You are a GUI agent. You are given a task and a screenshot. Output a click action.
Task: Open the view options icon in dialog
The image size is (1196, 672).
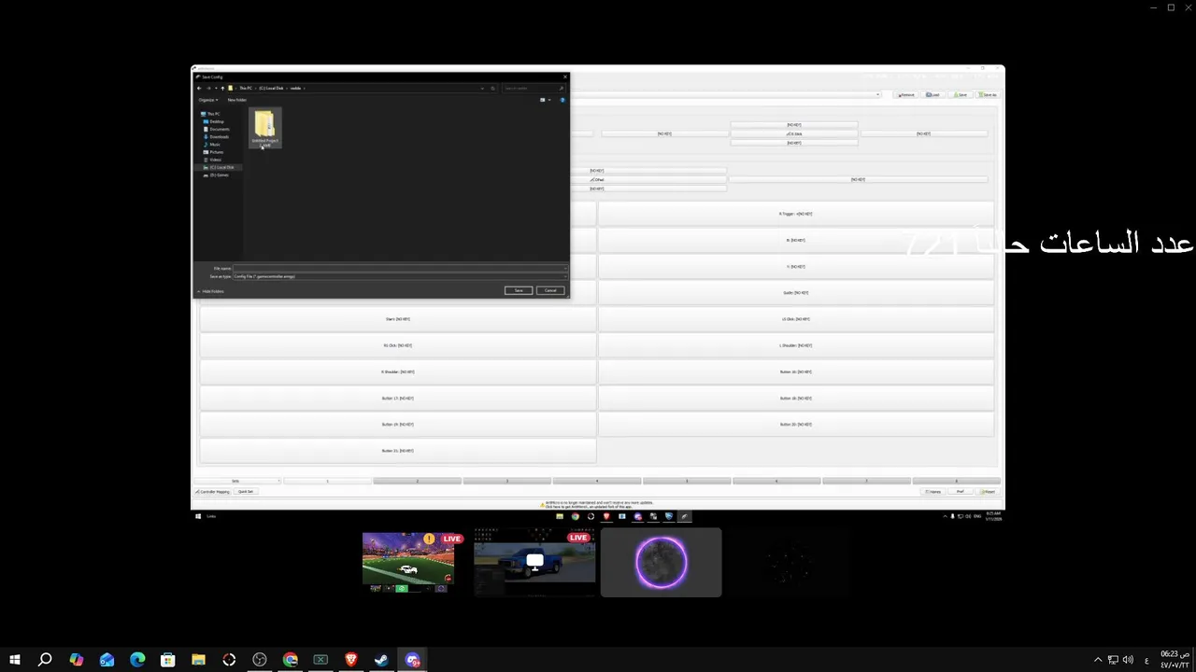pos(543,100)
